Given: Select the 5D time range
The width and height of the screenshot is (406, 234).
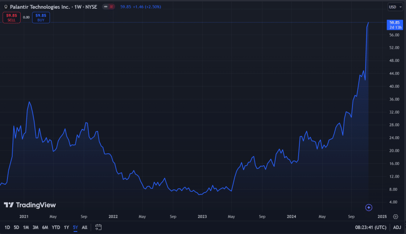Looking at the screenshot, I should tap(16, 228).
